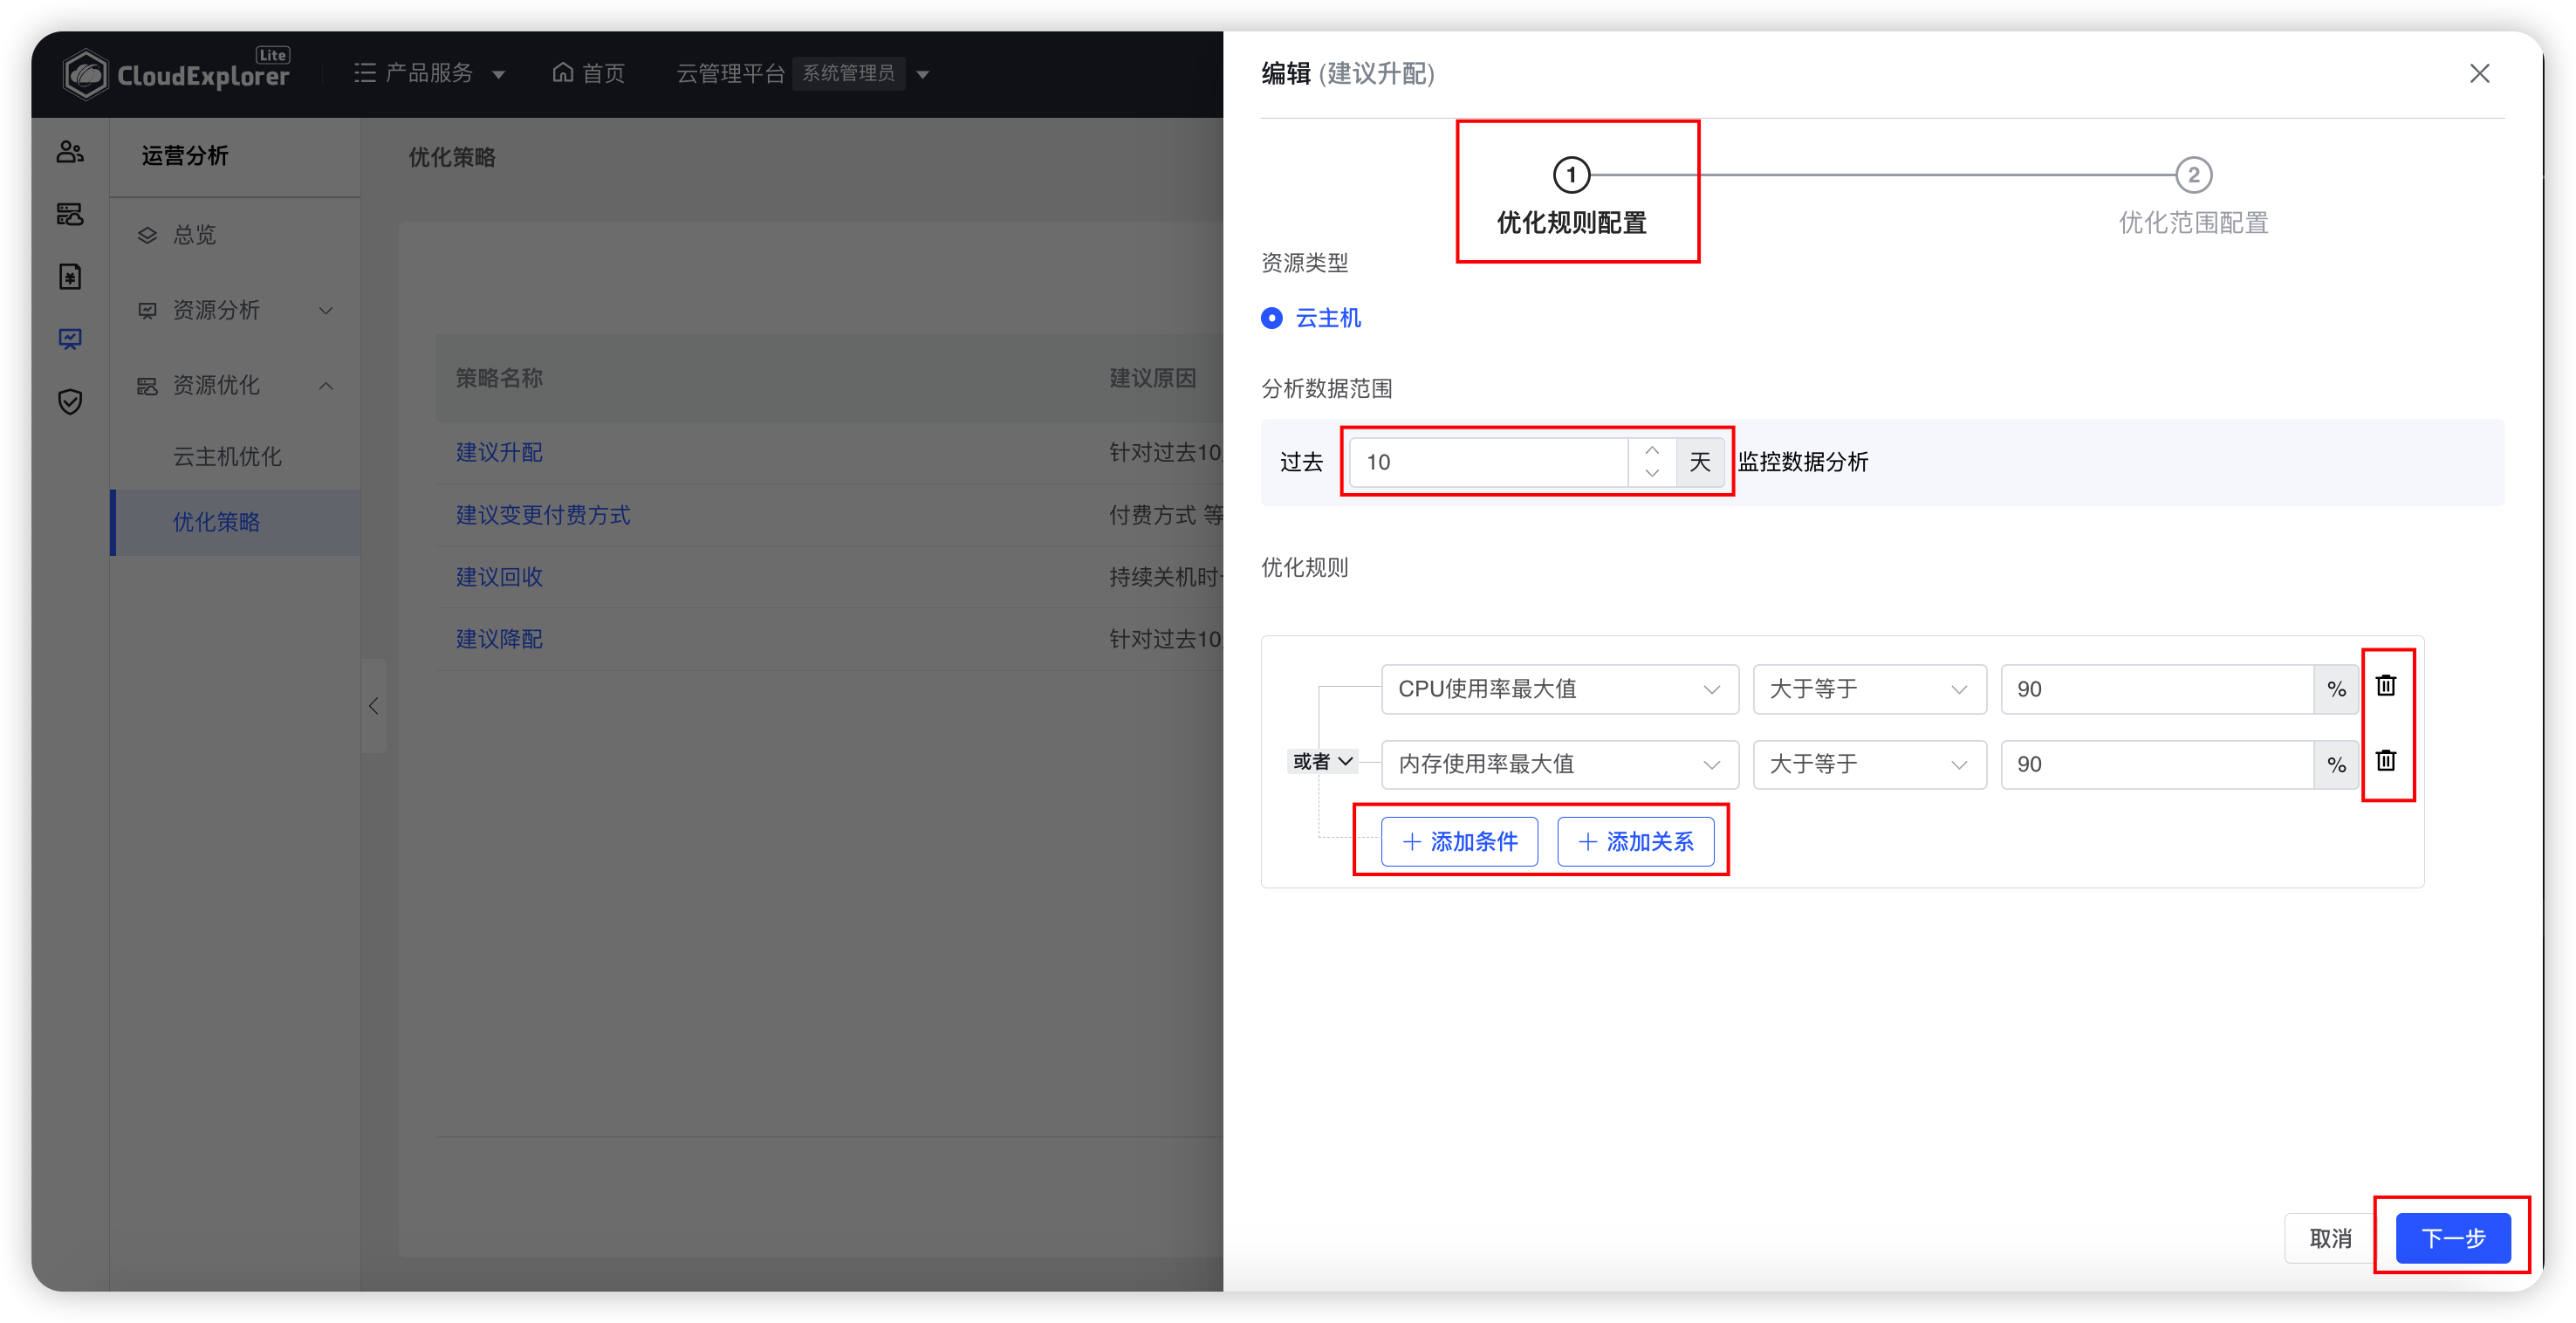The height and width of the screenshot is (1323, 2576).
Task: Click the CloudExplorer logo icon
Action: pos(85,74)
